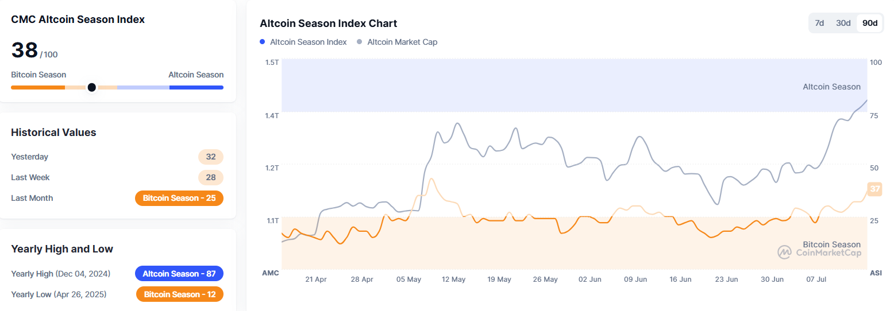Click the current value 37 chart label
Screen dimensions: 894x311
click(874, 189)
